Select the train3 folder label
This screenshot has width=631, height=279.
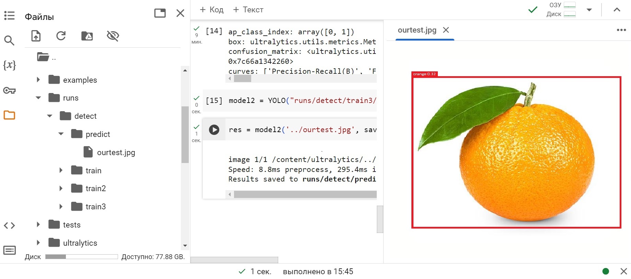(96, 207)
